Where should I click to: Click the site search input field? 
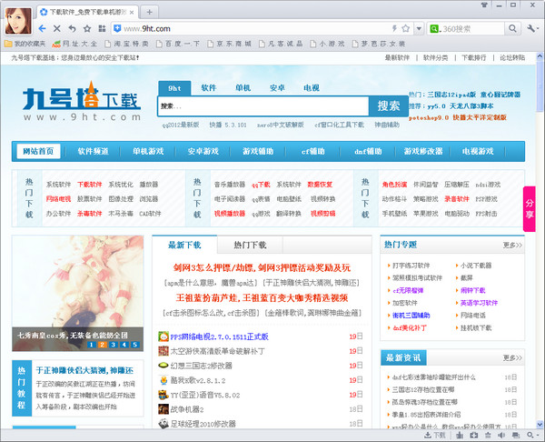pos(263,106)
